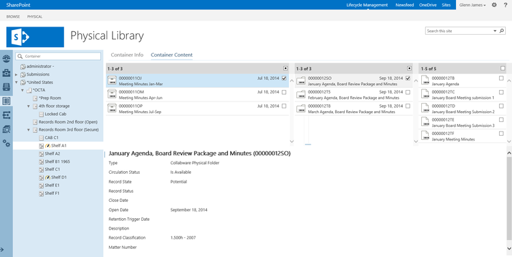Uncheck the checkbox for 00000012SO
Image resolution: width=512 pixels, height=257 pixels.
[408, 78]
